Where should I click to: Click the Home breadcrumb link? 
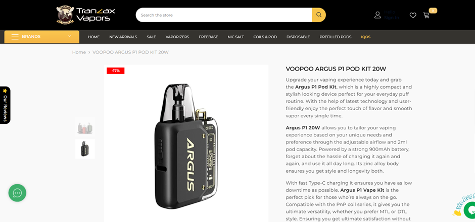[79, 52]
